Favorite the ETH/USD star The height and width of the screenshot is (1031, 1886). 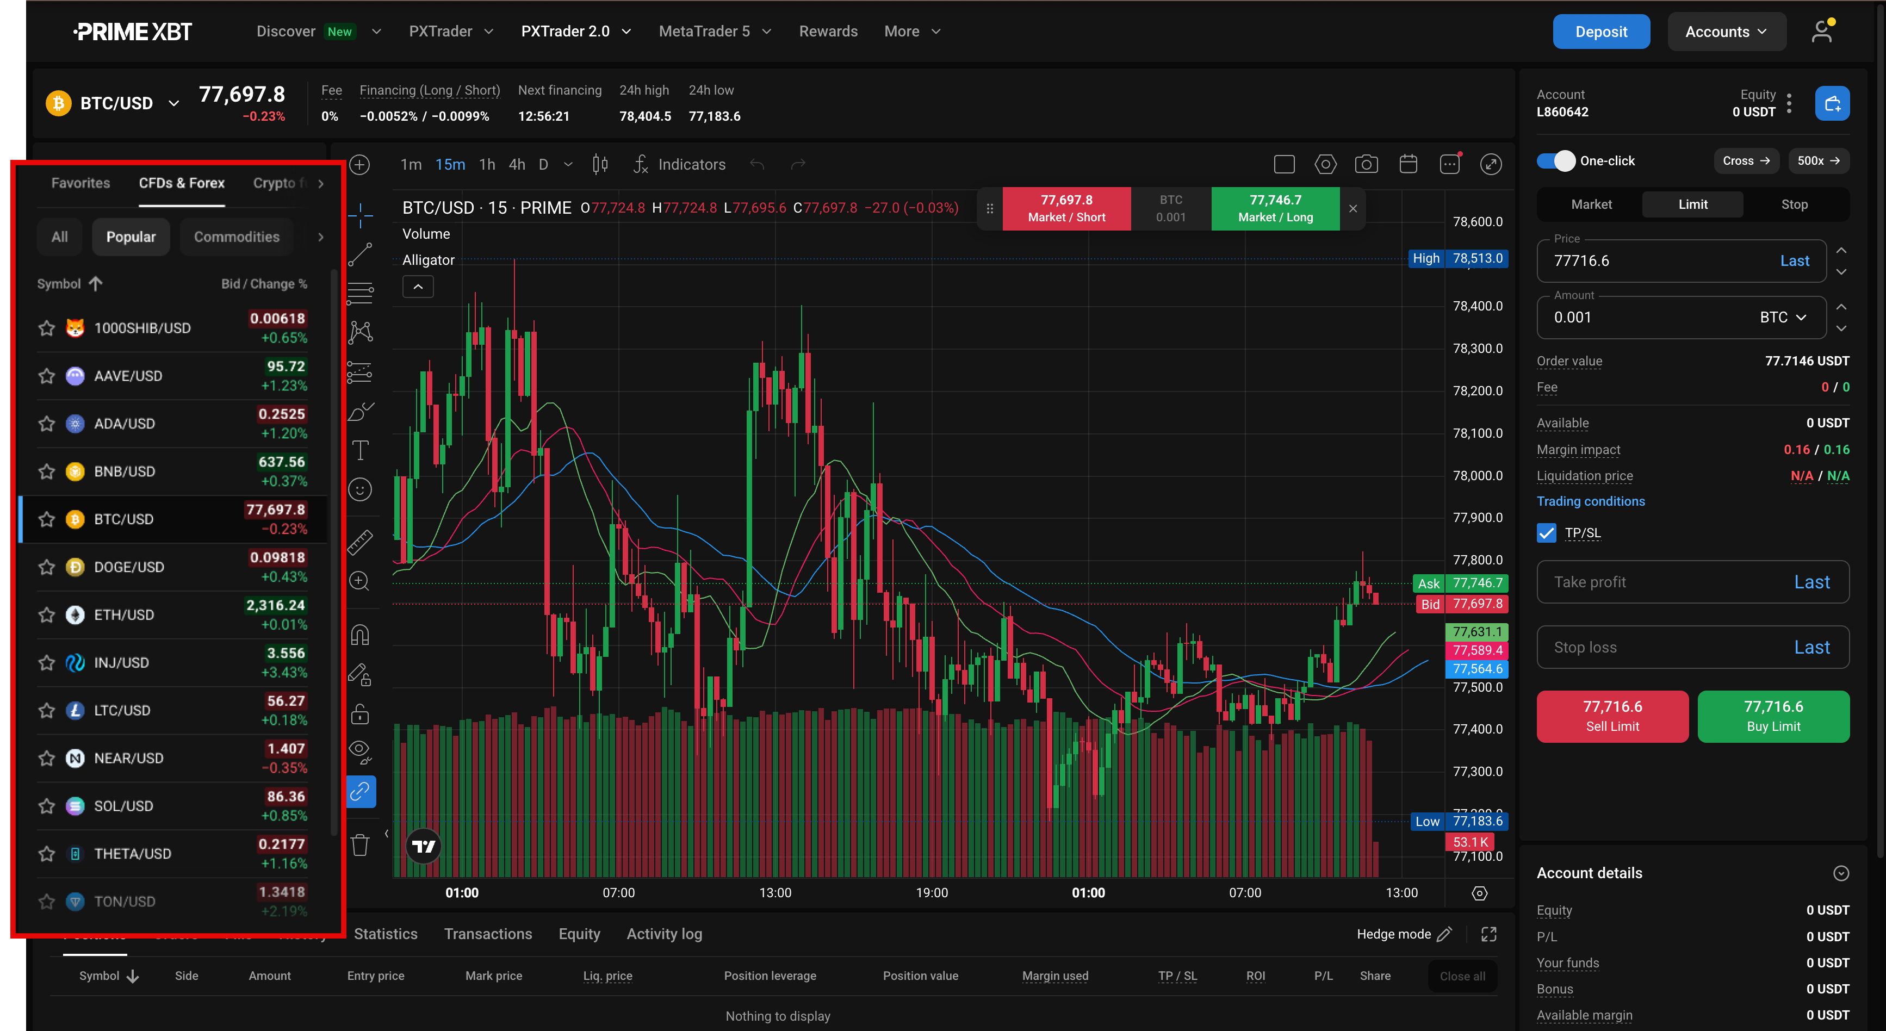(47, 615)
